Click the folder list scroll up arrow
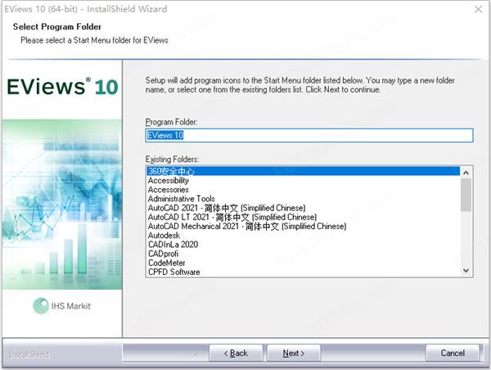Viewport: 491px width, 370px height. click(x=466, y=173)
